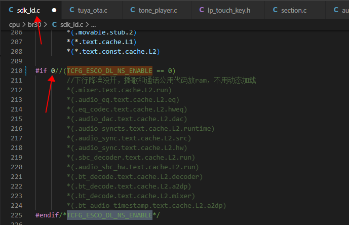Click '*(.audio_sync.text.cache.L2.src)' line
349x225 pixels.
tap(129, 138)
